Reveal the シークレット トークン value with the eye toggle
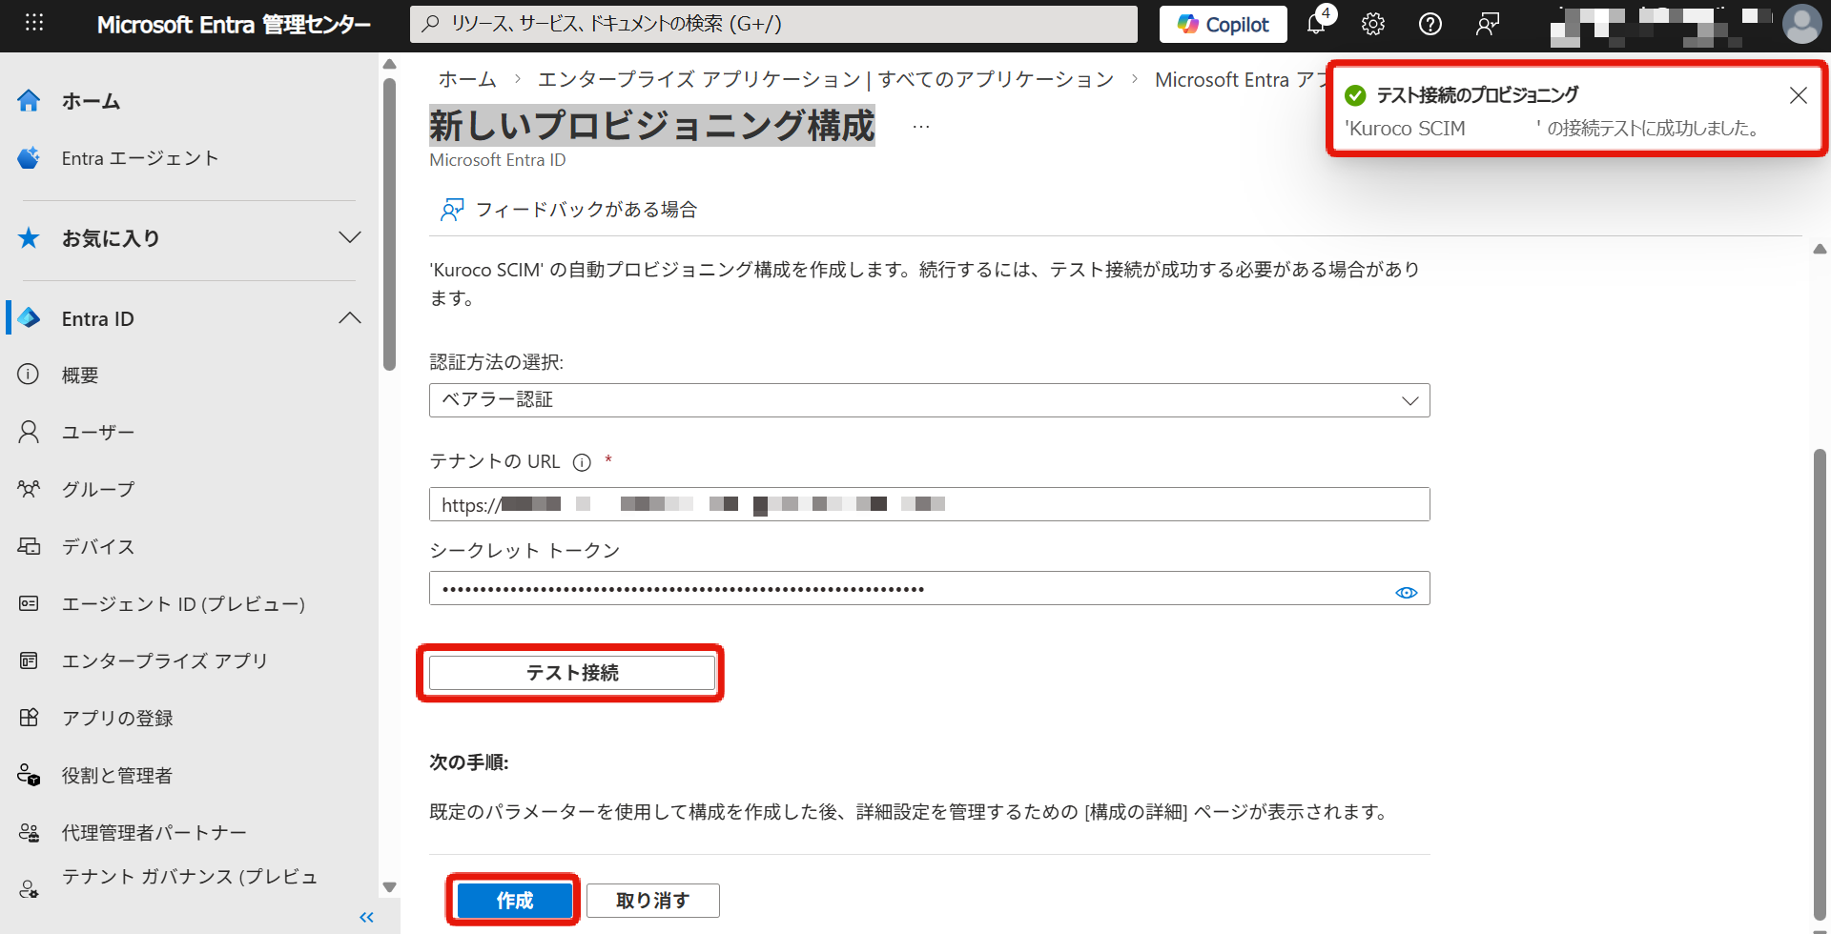1831x934 pixels. 1406,591
